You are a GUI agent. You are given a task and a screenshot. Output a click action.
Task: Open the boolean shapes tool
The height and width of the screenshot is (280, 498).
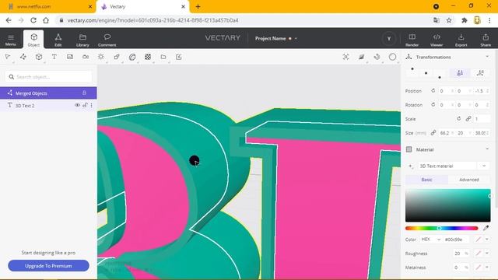(117, 57)
